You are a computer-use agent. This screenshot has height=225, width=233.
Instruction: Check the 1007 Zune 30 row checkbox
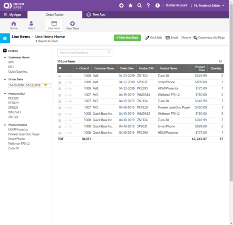pos(60,101)
